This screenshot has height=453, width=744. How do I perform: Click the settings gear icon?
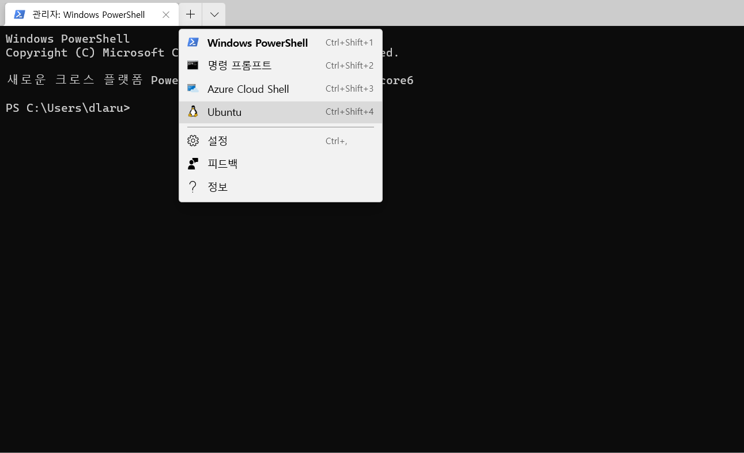pyautogui.click(x=193, y=141)
